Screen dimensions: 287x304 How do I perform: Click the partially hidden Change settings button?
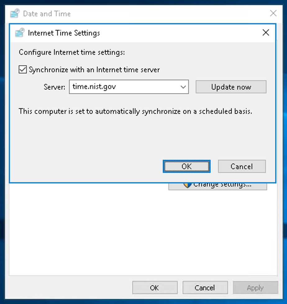(217, 186)
